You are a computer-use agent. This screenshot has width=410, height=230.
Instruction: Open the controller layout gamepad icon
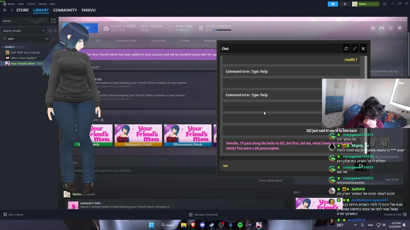382,28
